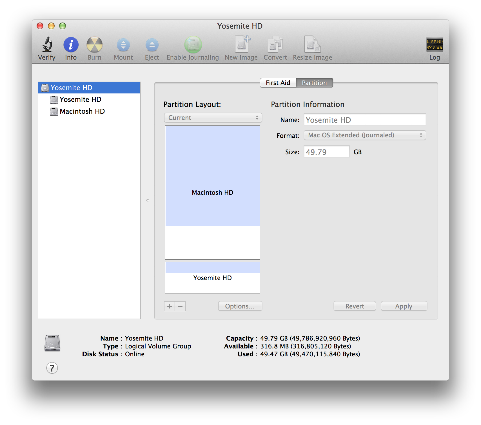This screenshot has width=481, height=425.
Task: Select Macintosh HD in the sidebar
Action: click(89, 111)
